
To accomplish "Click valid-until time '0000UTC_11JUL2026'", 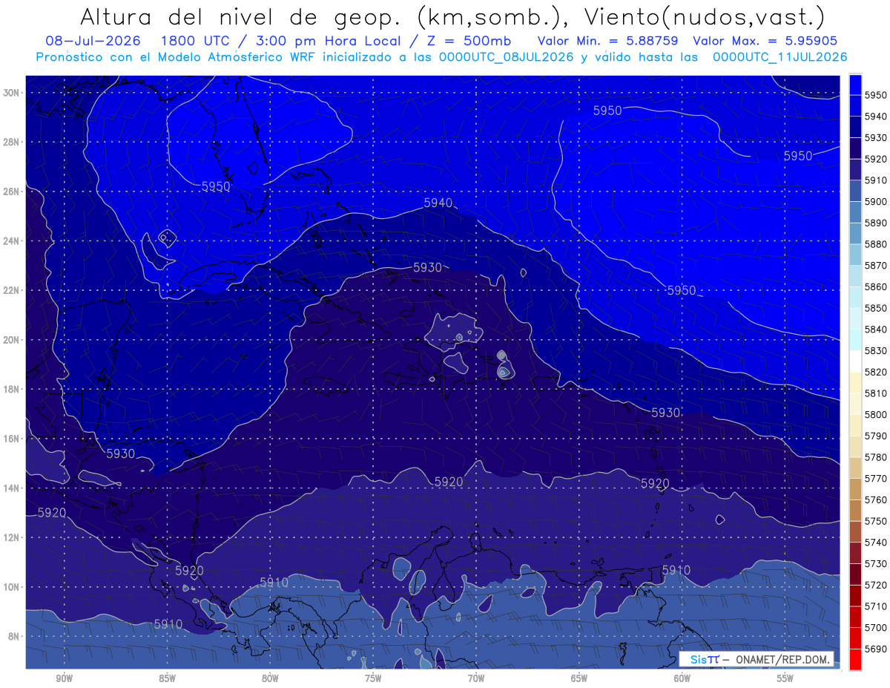I will [x=779, y=56].
